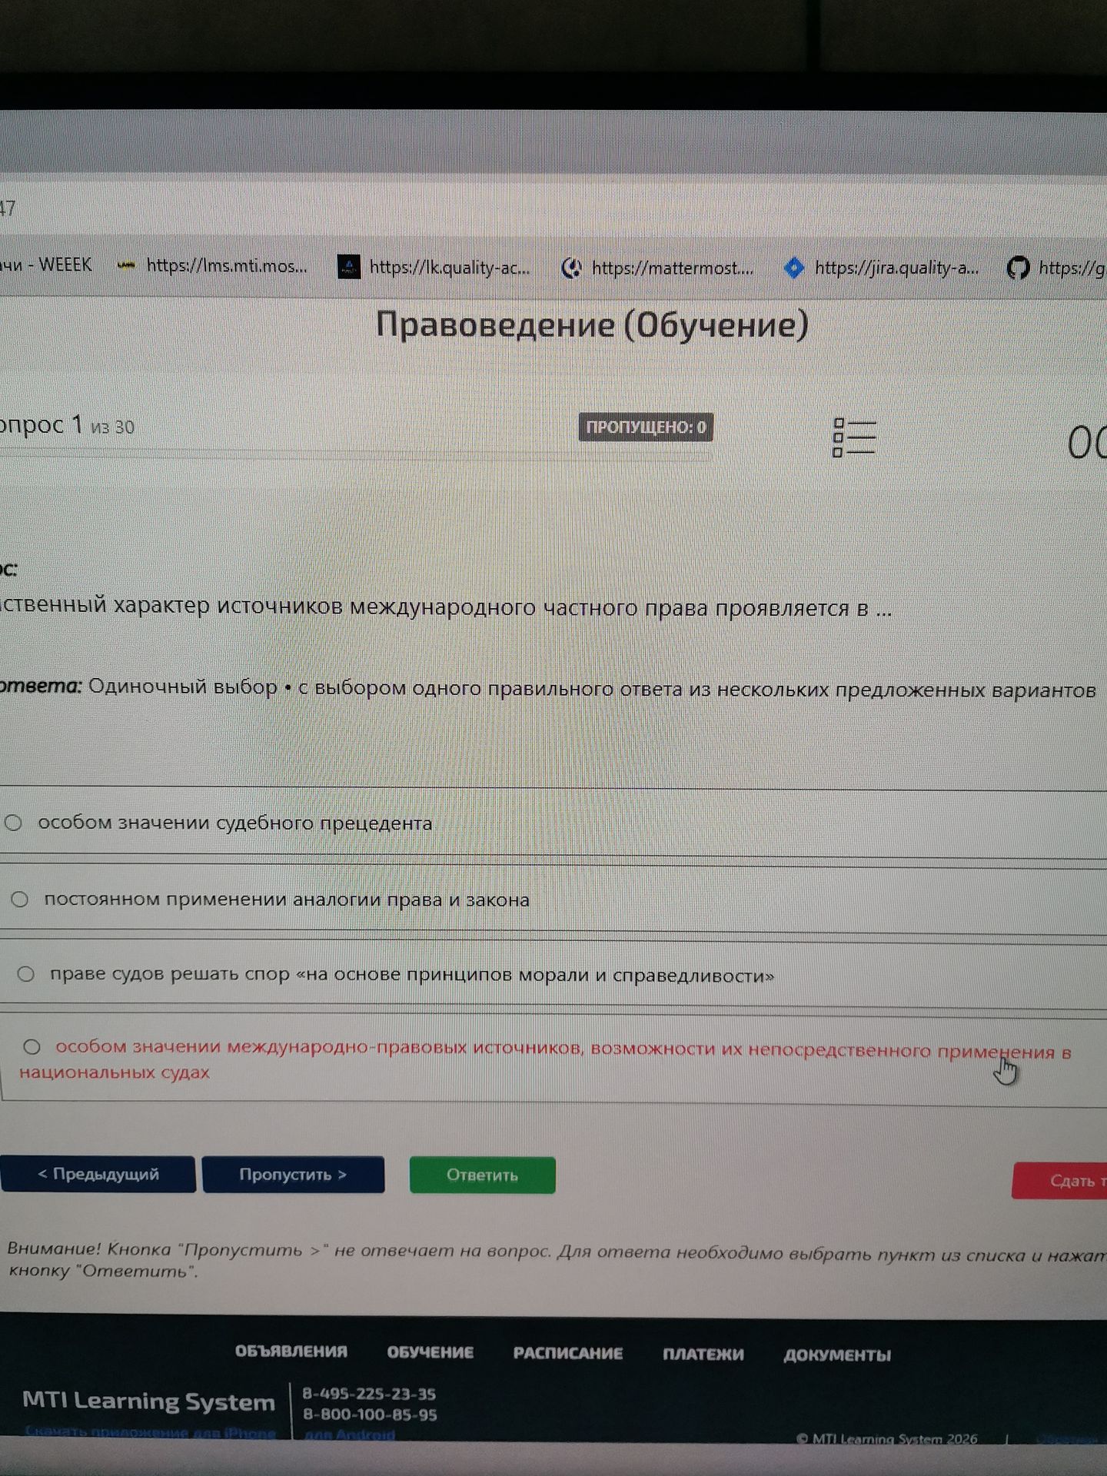This screenshot has width=1107, height=1476.
Task: Click the phone number 8-800-100-85-95
Action: pyautogui.click(x=370, y=1414)
